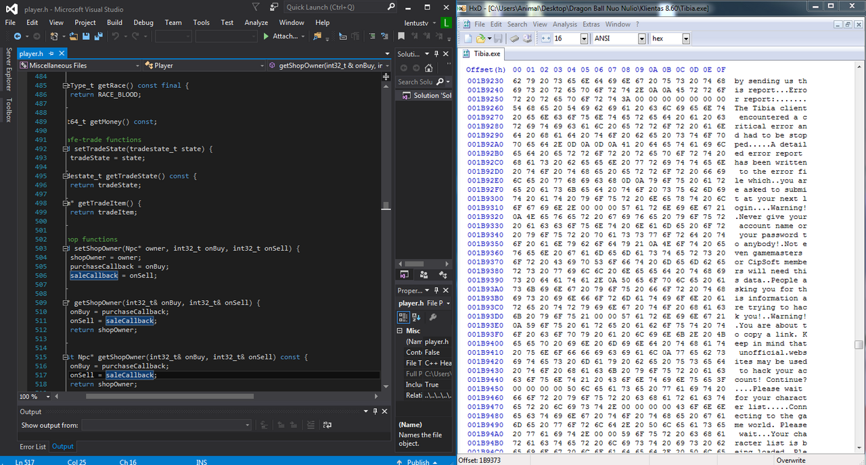Click Property Pages wrench icon
This screenshot has width=866, height=465.
[x=434, y=317]
